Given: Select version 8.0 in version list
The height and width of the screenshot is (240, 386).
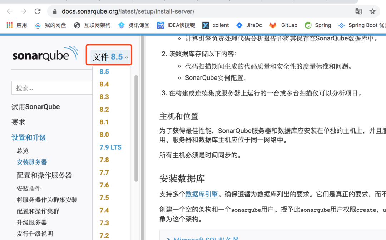Looking at the screenshot, I should point(104,135).
